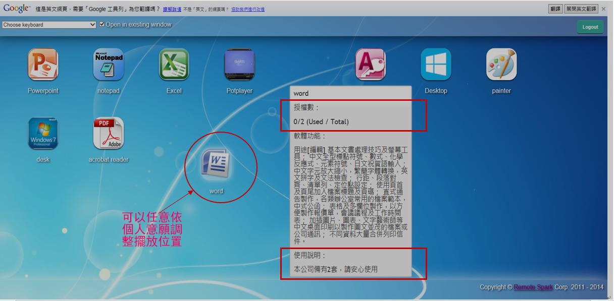Click the acrobat reader label text

109,160
